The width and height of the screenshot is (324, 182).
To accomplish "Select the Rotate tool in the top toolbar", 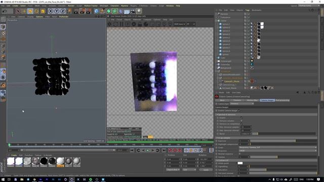I will click(x=36, y=11).
